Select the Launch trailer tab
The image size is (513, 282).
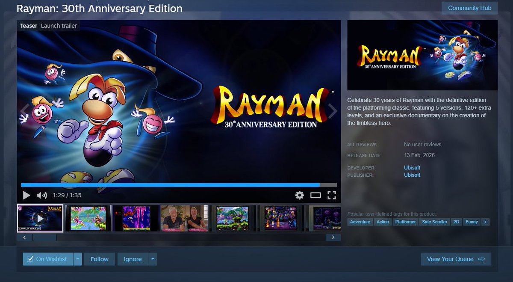59,26
